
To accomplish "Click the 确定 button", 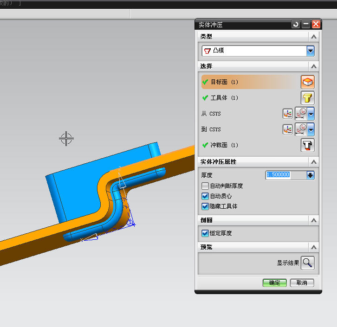I will tap(274, 283).
